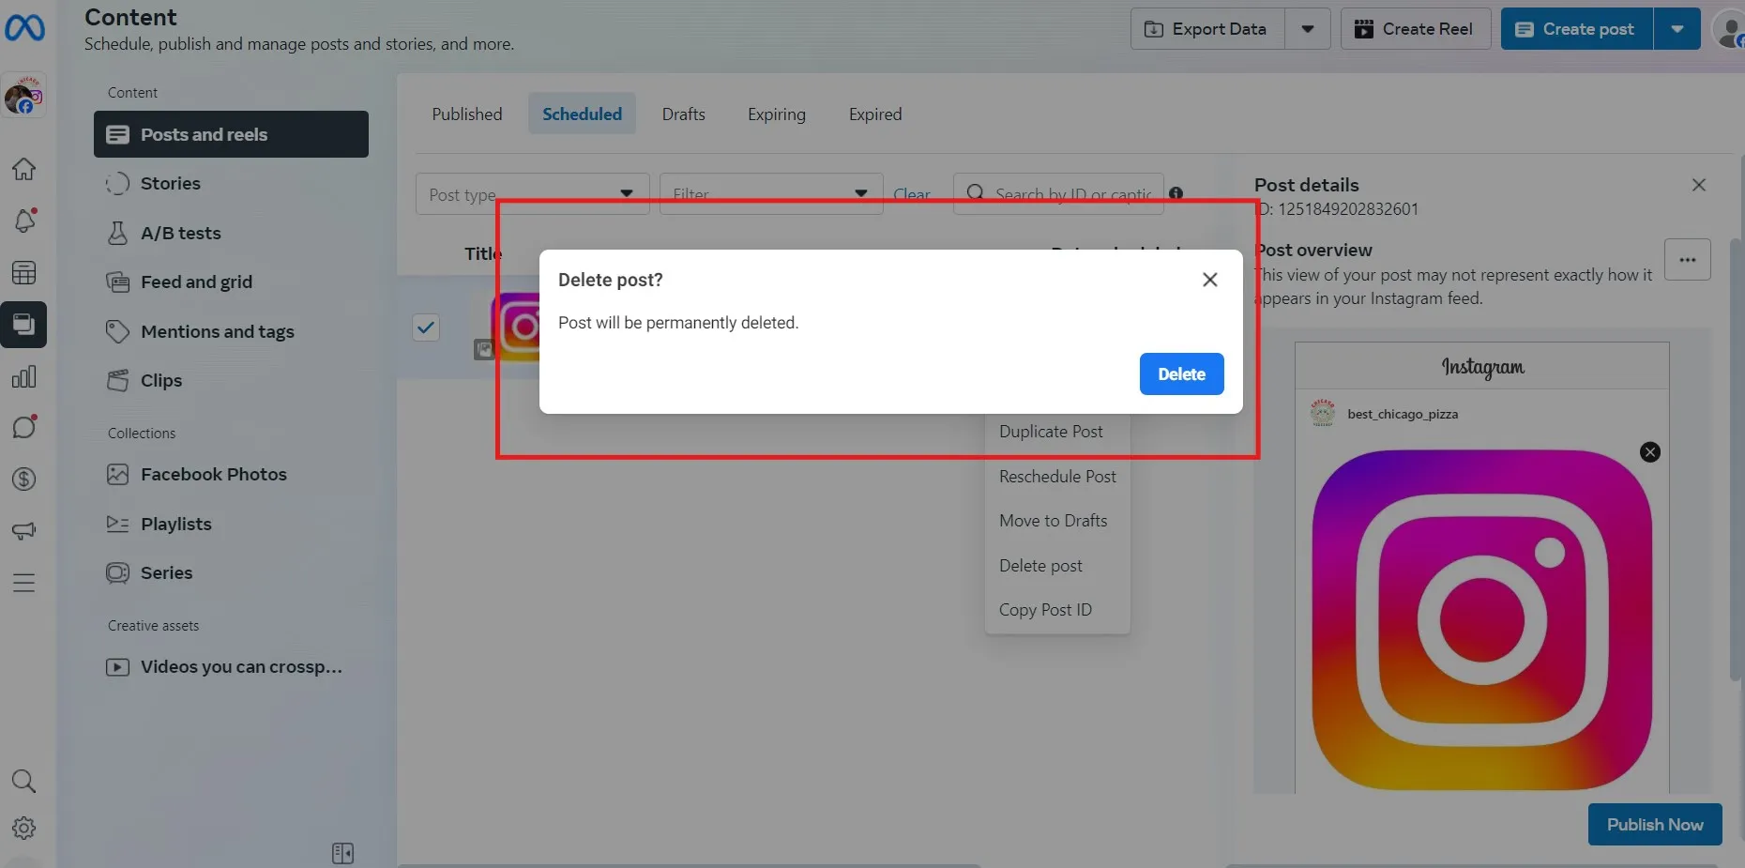Screen dimensions: 1745x868
Task: Open Settings gear icon
Action: pyautogui.click(x=23, y=829)
